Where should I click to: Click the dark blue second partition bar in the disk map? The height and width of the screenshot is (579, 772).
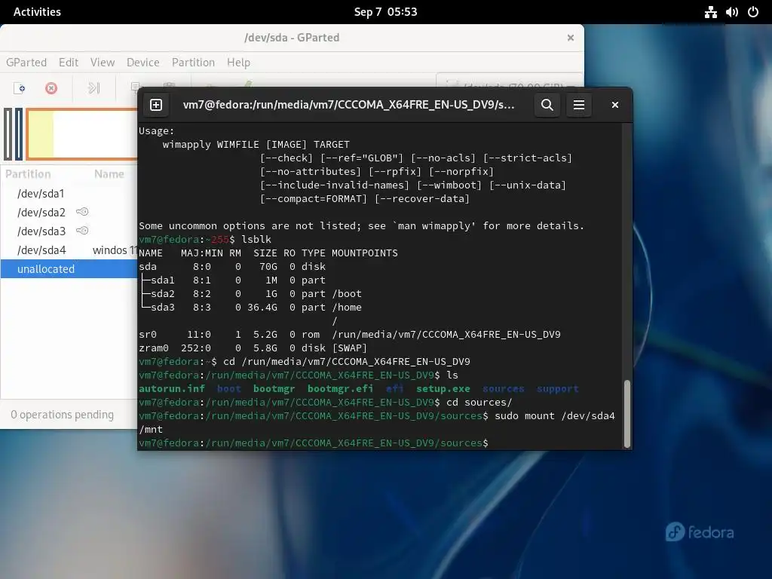(x=19, y=134)
